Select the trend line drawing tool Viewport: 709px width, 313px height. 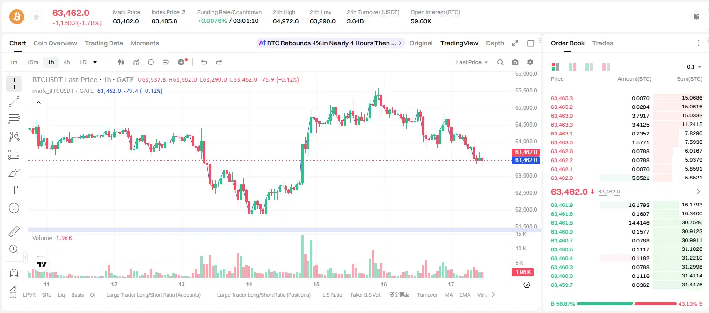tap(14, 101)
